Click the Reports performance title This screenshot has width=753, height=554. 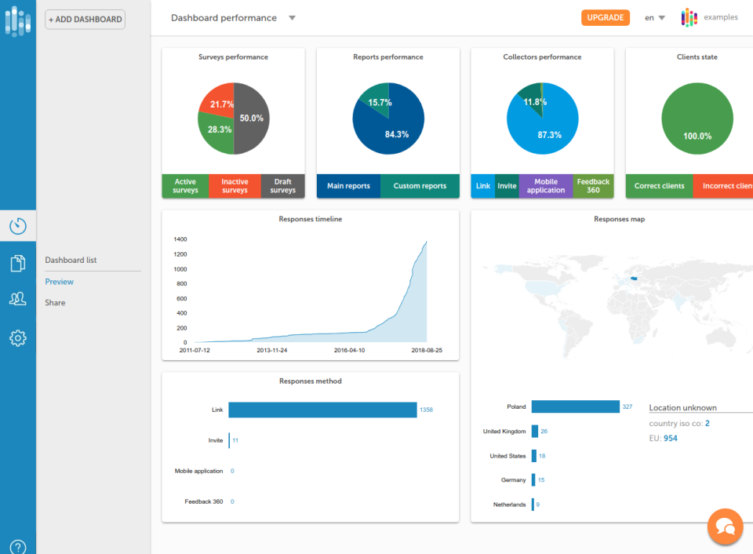(388, 56)
